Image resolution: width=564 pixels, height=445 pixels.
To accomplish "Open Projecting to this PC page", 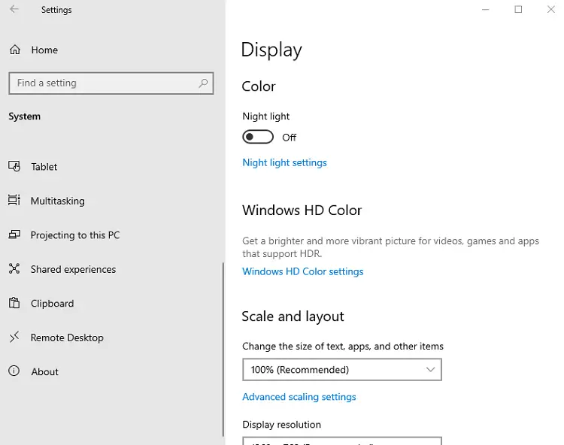I will click(x=74, y=235).
